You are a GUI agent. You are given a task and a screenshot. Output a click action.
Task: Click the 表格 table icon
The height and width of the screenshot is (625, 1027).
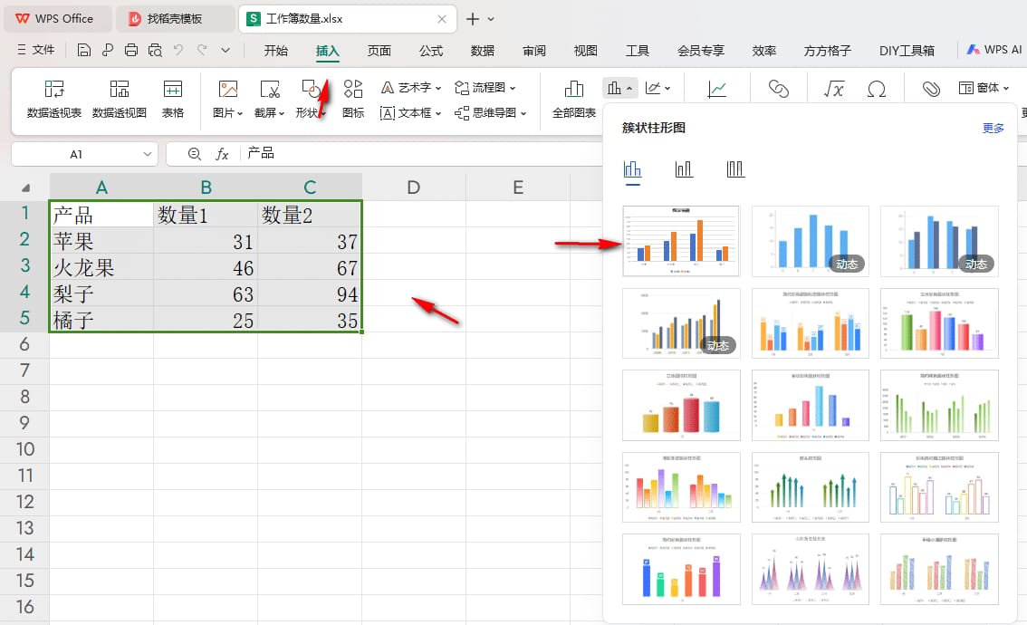(172, 98)
